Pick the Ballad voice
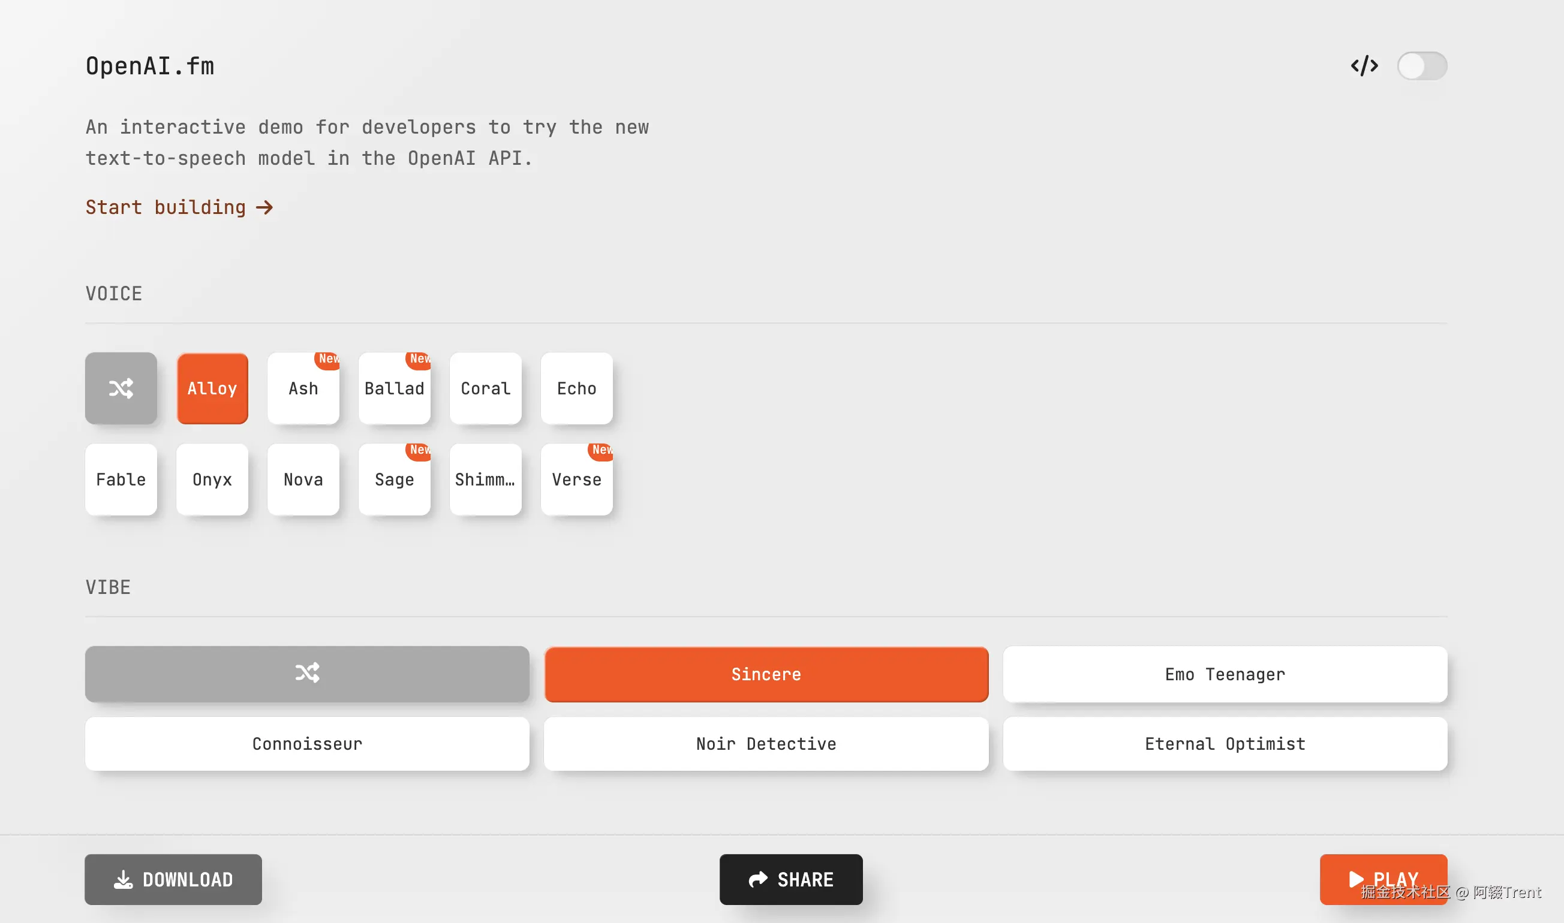Viewport: 1564px width, 923px height. 395,388
